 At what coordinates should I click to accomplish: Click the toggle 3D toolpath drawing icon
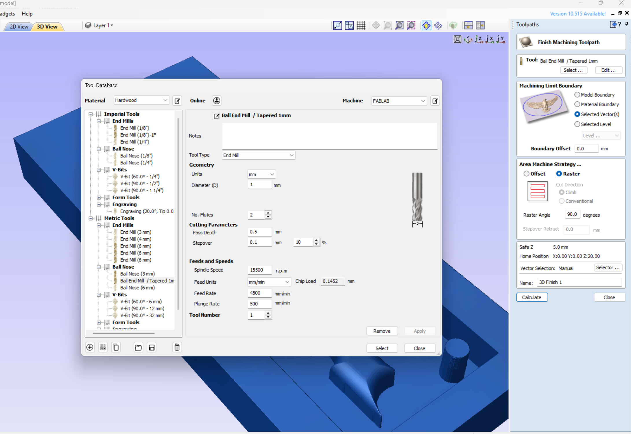(x=438, y=25)
